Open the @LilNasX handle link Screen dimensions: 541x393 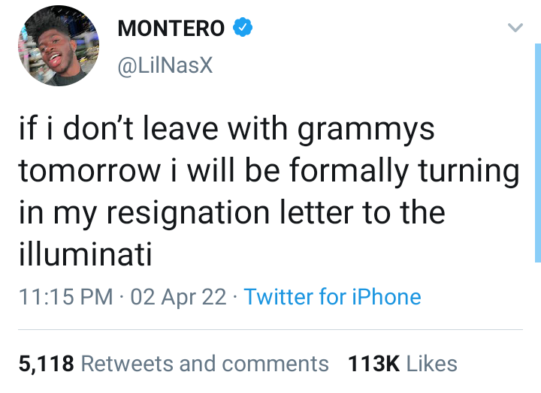tap(165, 66)
